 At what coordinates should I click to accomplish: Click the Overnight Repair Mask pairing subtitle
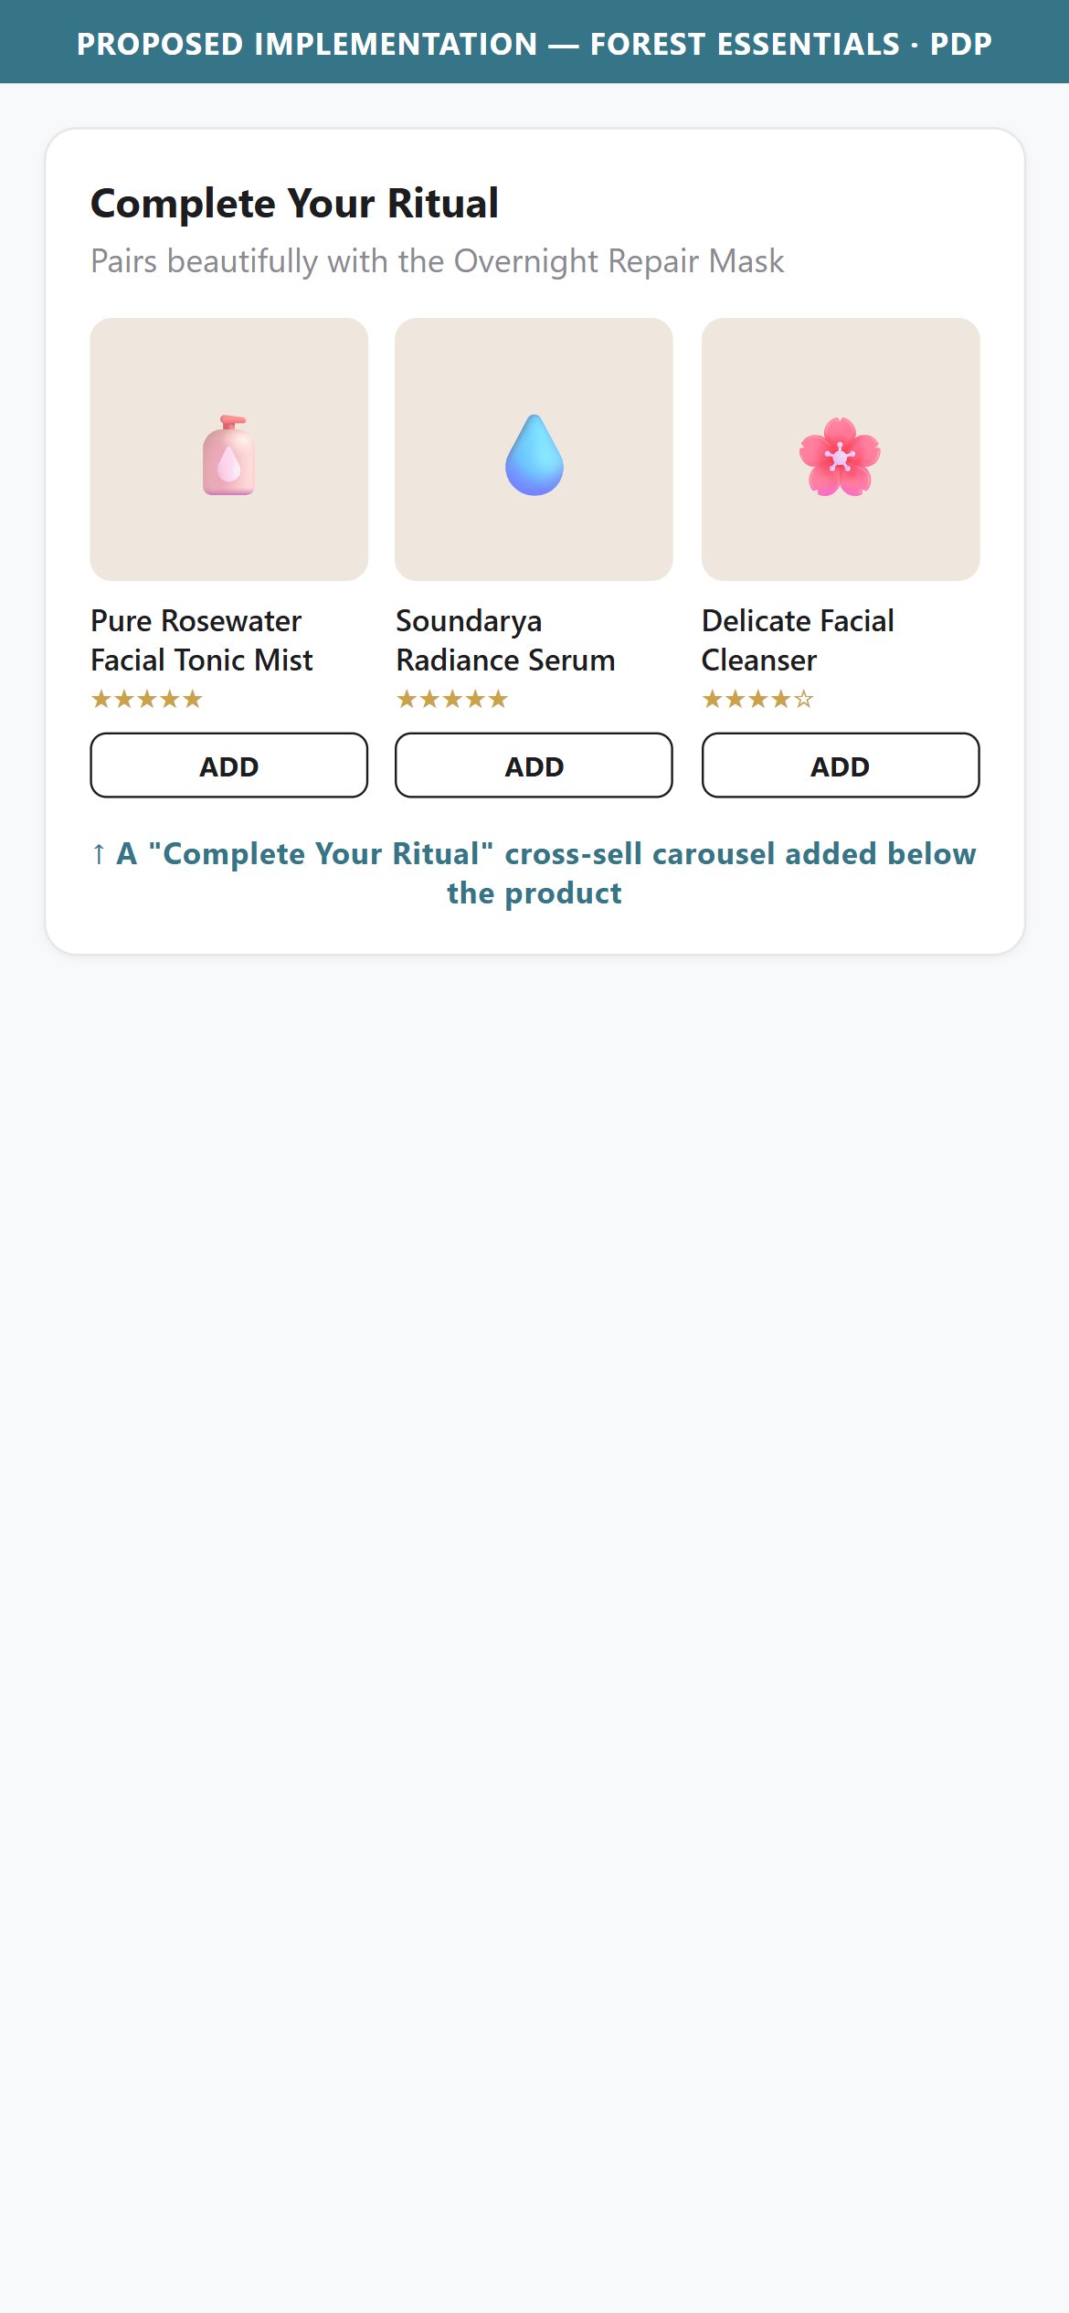coord(437,261)
